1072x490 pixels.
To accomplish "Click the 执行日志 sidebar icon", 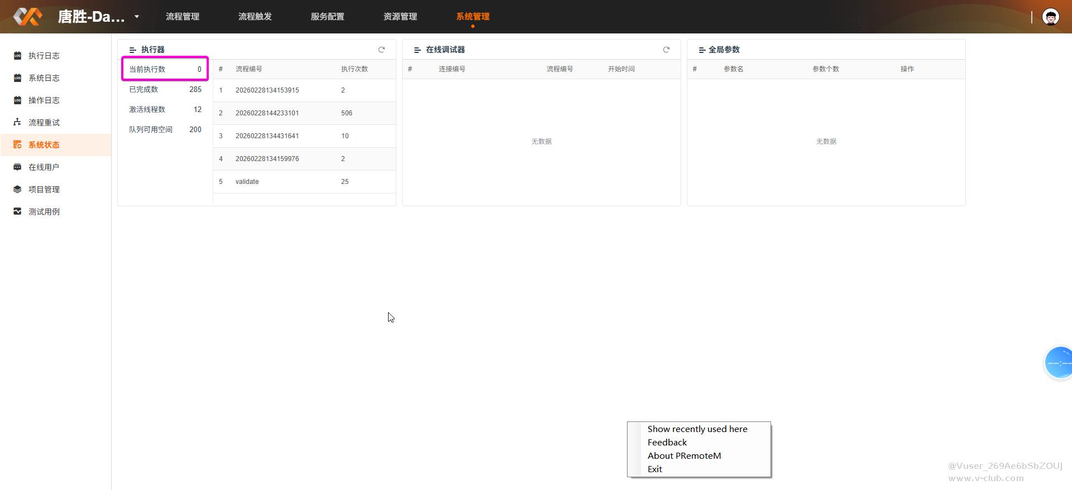I will (x=17, y=56).
